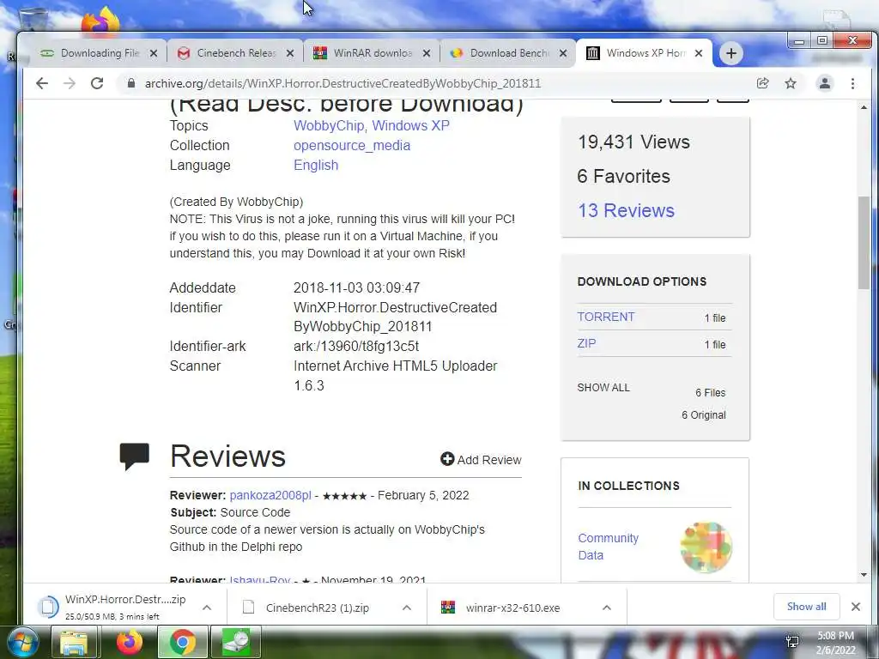Viewport: 879px width, 659px height.
Task: Open the Firefox desktop shortcut icon
Action: coord(100,21)
